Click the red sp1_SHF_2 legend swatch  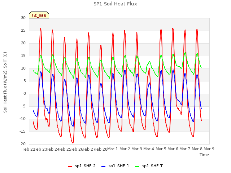(70, 167)
